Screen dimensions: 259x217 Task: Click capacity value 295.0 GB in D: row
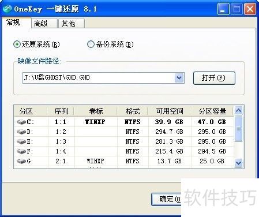click(212, 132)
